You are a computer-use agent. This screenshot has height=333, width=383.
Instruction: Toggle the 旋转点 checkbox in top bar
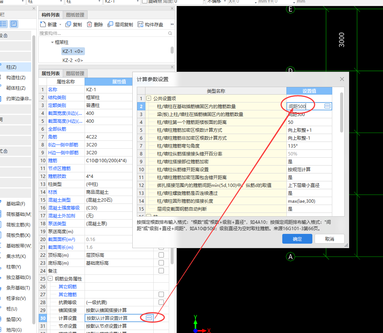click(145, 2)
